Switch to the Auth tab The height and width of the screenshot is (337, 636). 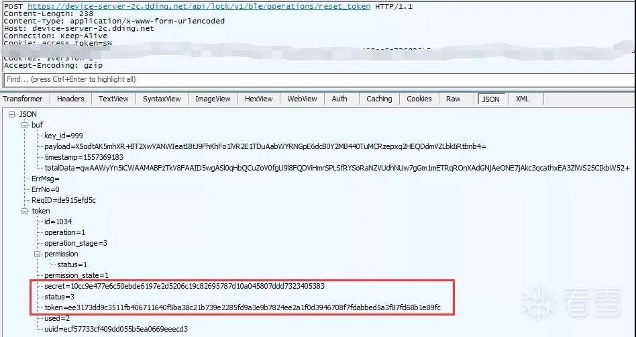[x=339, y=99]
